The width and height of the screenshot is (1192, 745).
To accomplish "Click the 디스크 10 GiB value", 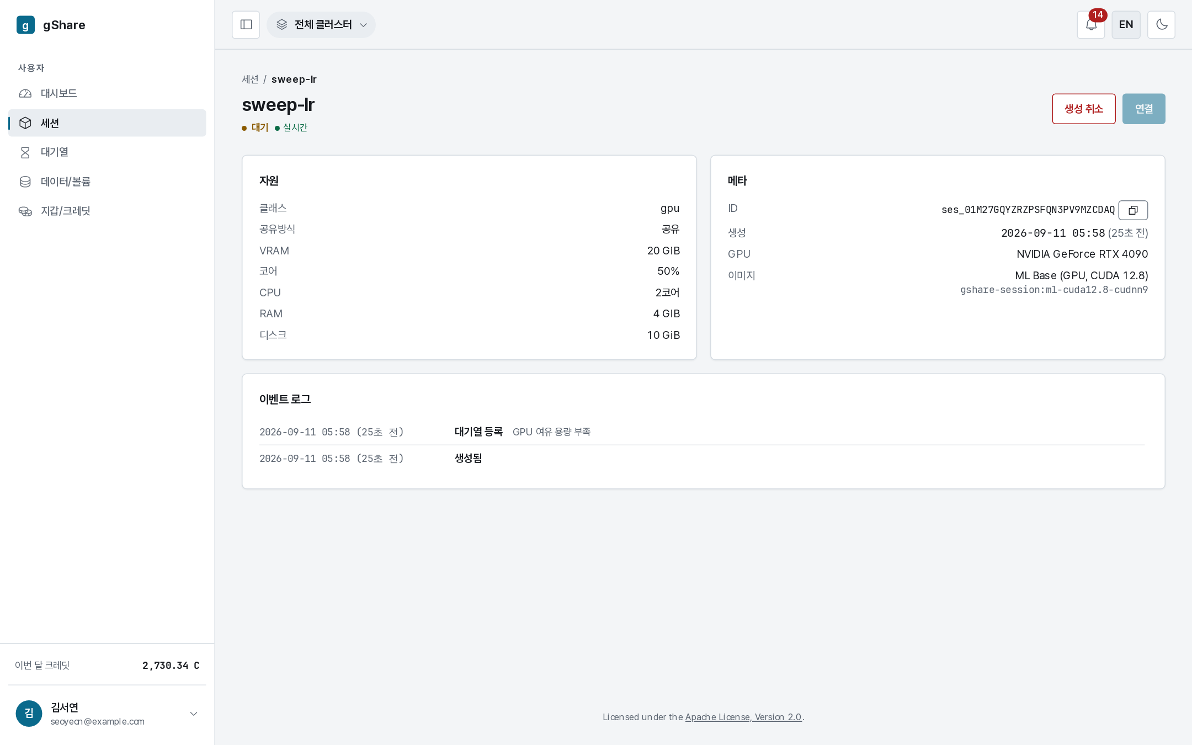I will coord(663,335).
